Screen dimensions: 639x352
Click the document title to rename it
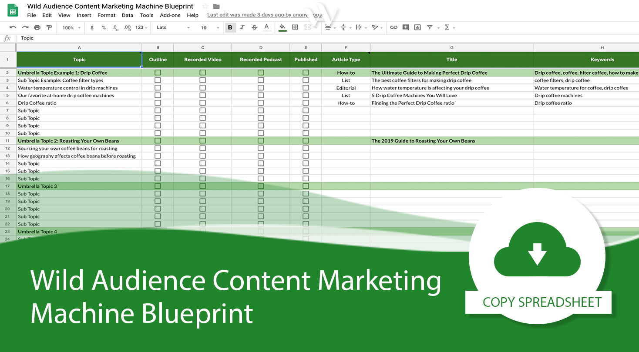pos(110,7)
